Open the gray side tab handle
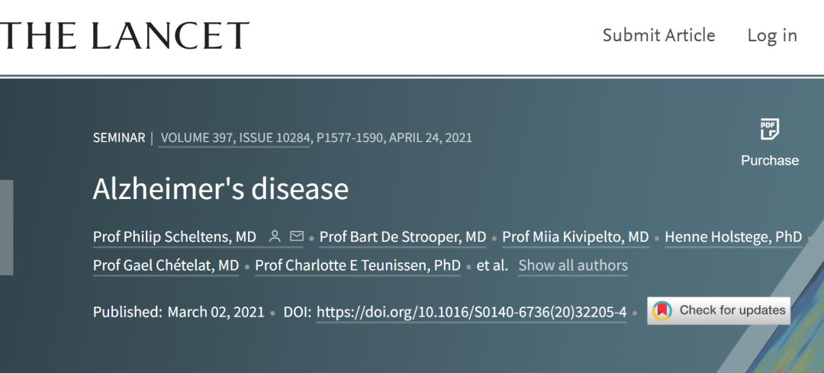This screenshot has height=373, width=824. pos(6,227)
